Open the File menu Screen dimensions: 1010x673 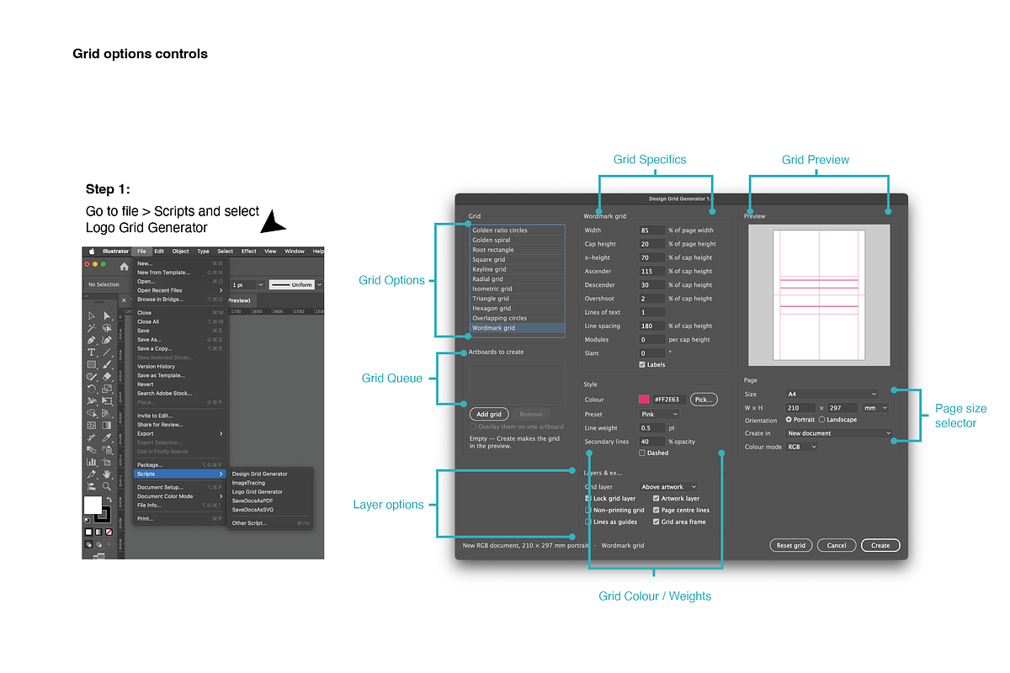click(x=141, y=251)
